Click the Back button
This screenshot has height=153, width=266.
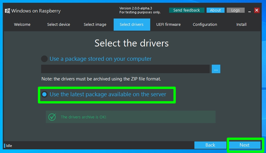(210, 145)
